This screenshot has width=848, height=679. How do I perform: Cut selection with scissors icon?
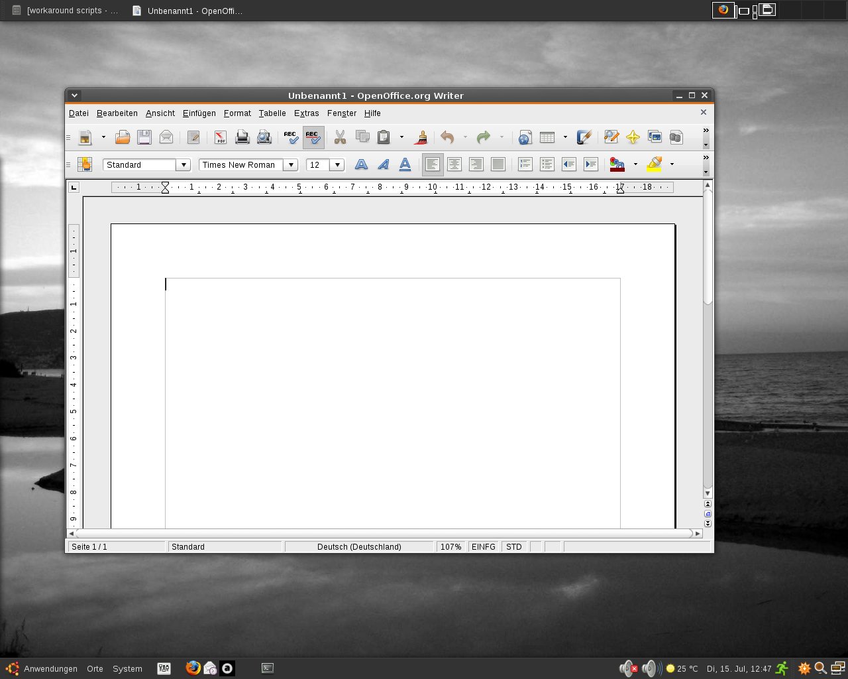click(x=340, y=137)
